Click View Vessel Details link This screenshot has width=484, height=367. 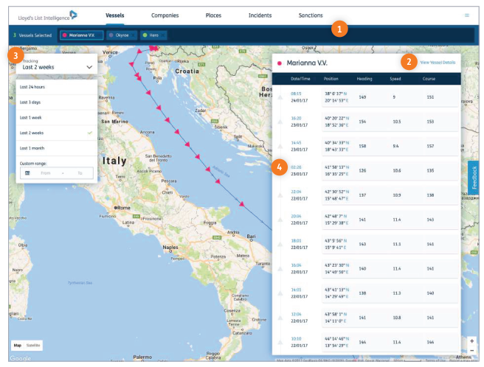[438, 63]
